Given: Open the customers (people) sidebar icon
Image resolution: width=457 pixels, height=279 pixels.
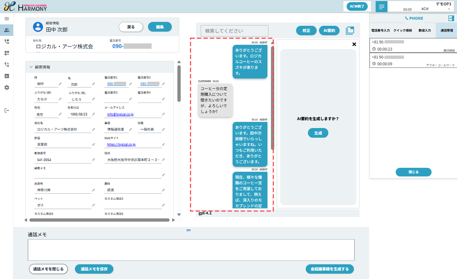Looking at the screenshot, I should tap(6, 30).
